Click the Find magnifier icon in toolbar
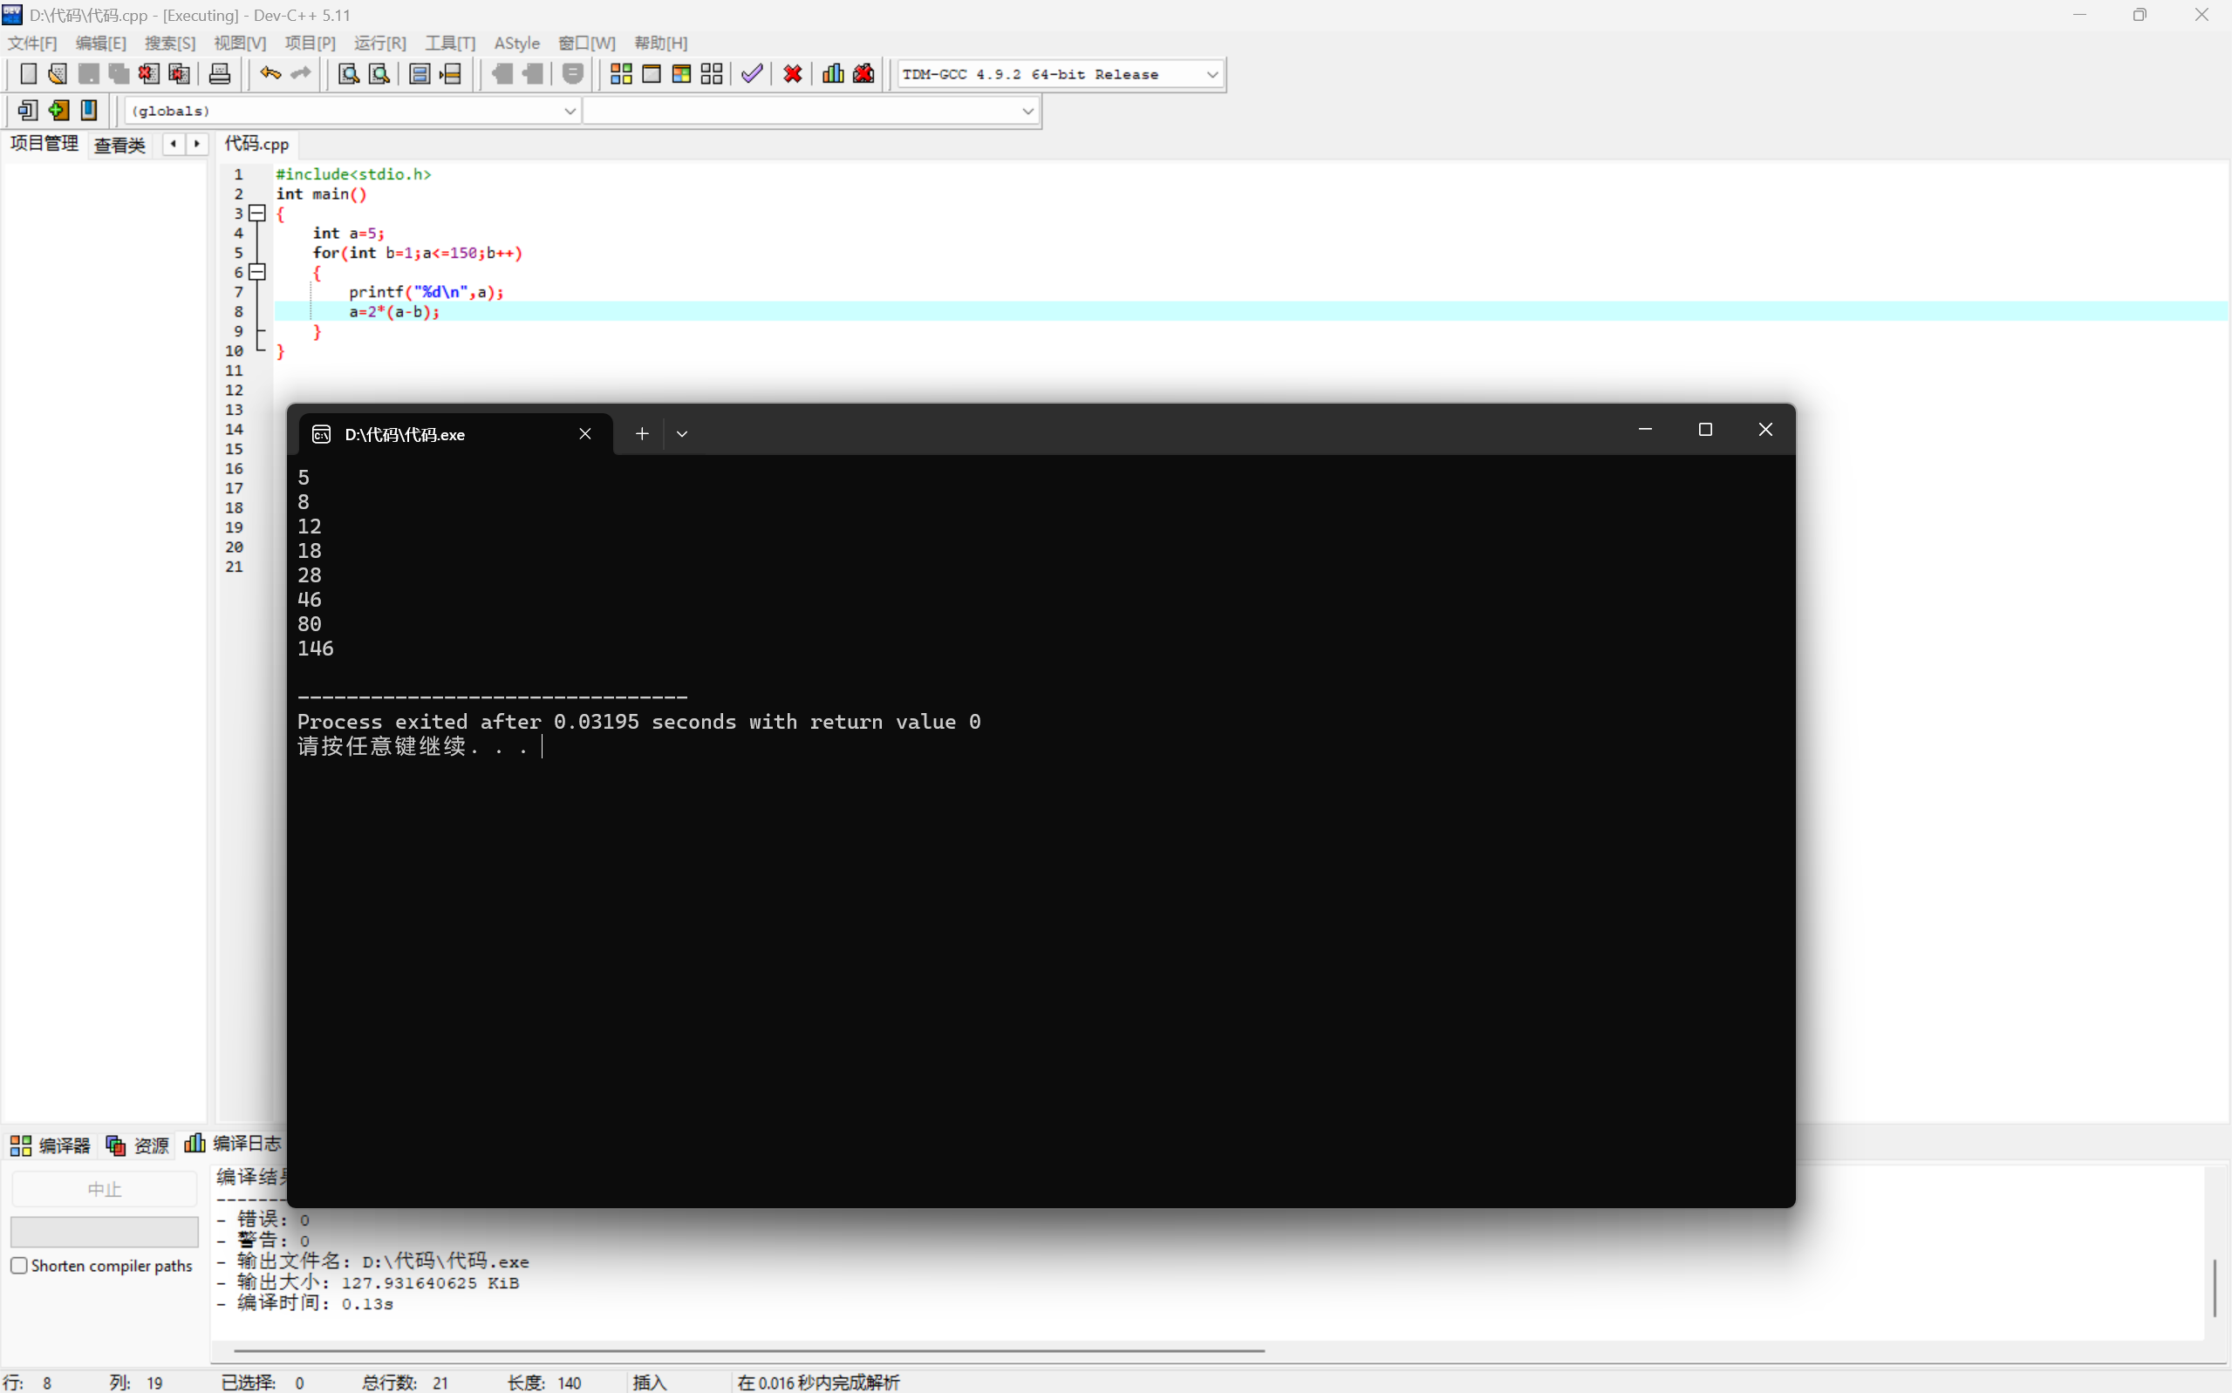This screenshot has height=1393, width=2232. 348,74
